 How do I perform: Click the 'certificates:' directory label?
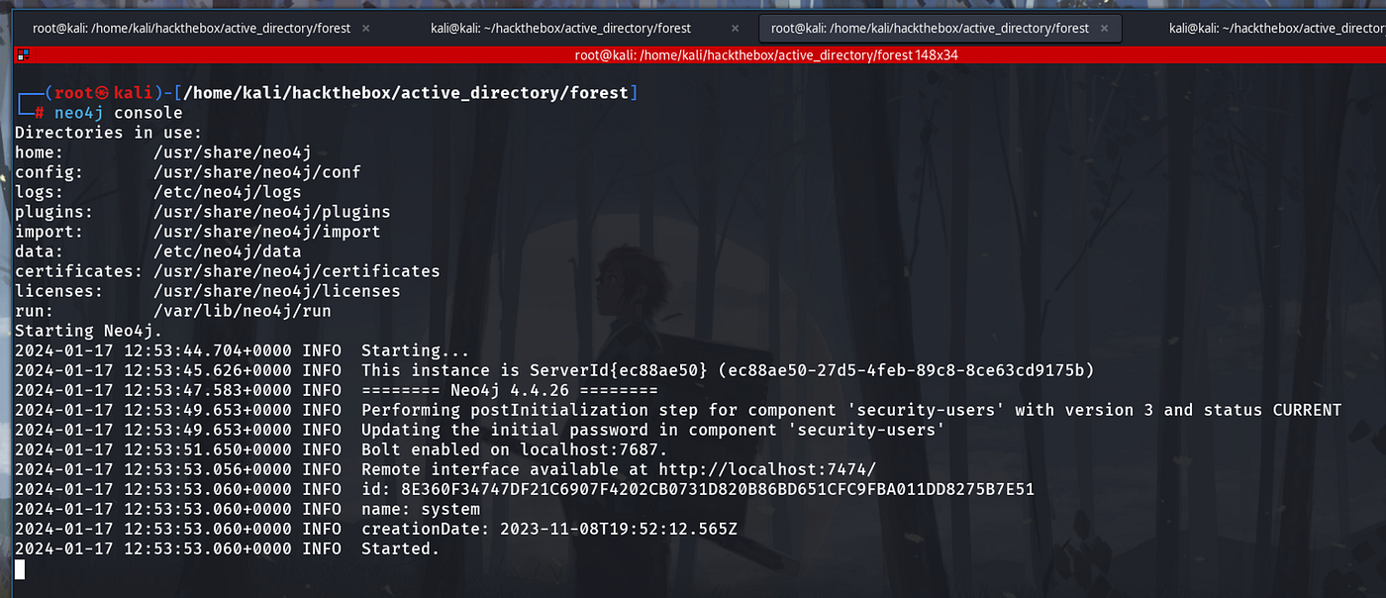pos(79,271)
